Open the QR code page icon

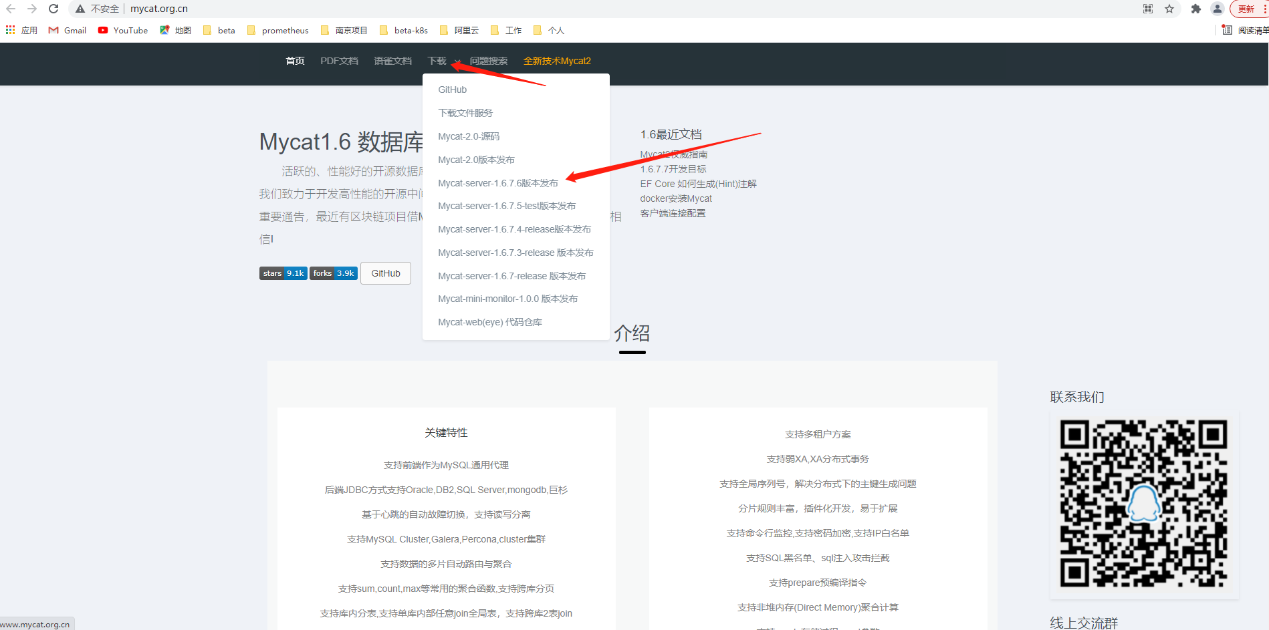(x=1148, y=9)
